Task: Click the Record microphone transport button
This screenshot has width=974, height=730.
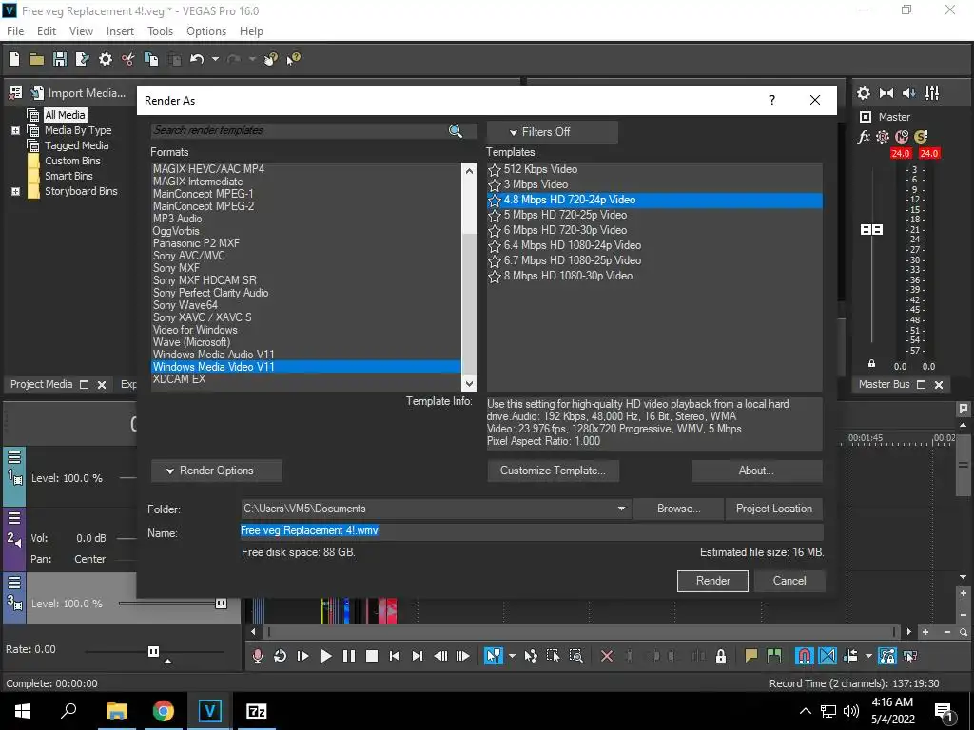Action: [257, 656]
